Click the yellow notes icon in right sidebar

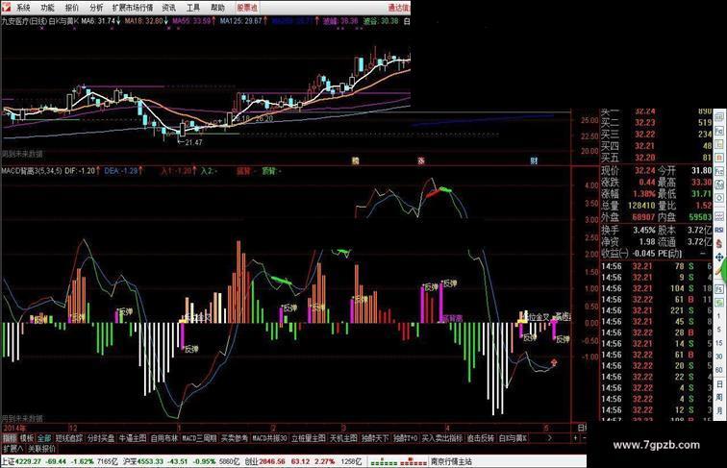pyautogui.click(x=718, y=144)
